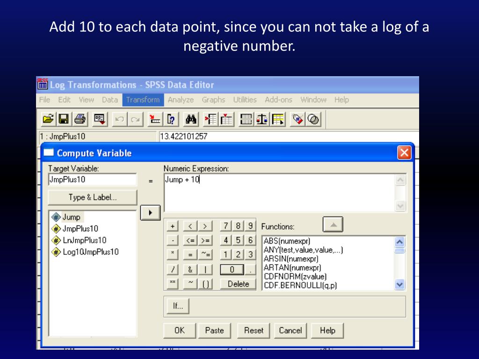The width and height of the screenshot is (479, 359).
Task: Click the Cancel button
Action: (290, 330)
